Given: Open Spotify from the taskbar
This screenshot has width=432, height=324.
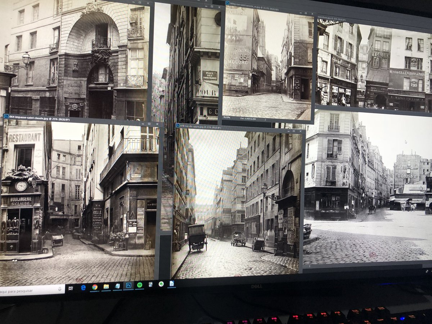Looking at the screenshot, I should pyautogui.click(x=139, y=285).
